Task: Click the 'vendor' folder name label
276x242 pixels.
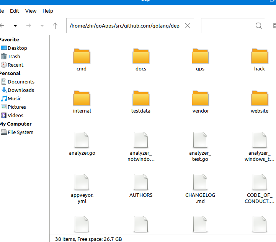Action: click(x=201, y=111)
